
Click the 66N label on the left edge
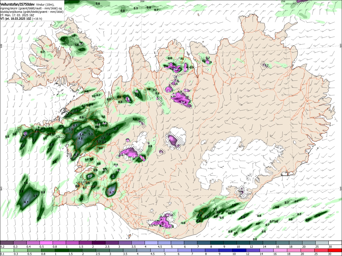[x=1, y=46]
